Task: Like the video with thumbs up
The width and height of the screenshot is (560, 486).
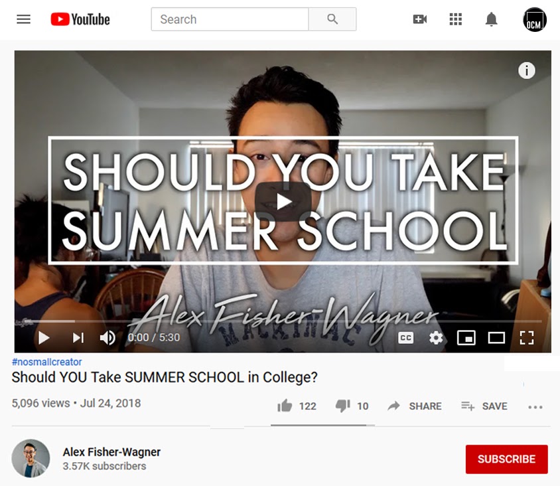Action: tap(285, 406)
